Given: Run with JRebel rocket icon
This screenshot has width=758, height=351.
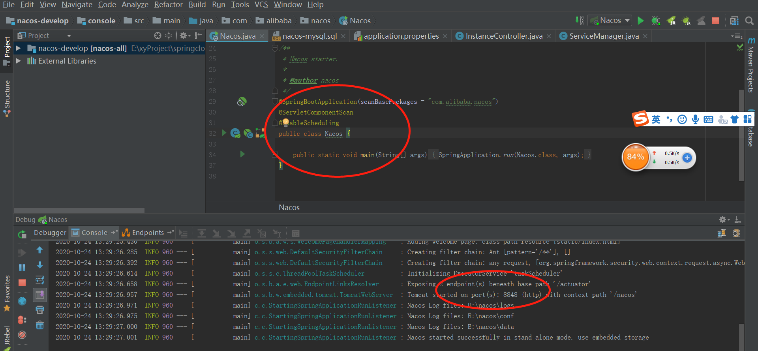Looking at the screenshot, I should [x=671, y=21].
